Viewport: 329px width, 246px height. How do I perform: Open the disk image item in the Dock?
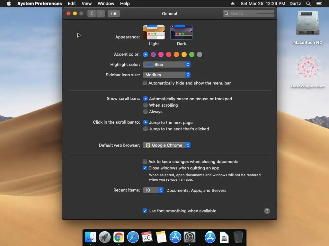pyautogui.click(x=224, y=237)
